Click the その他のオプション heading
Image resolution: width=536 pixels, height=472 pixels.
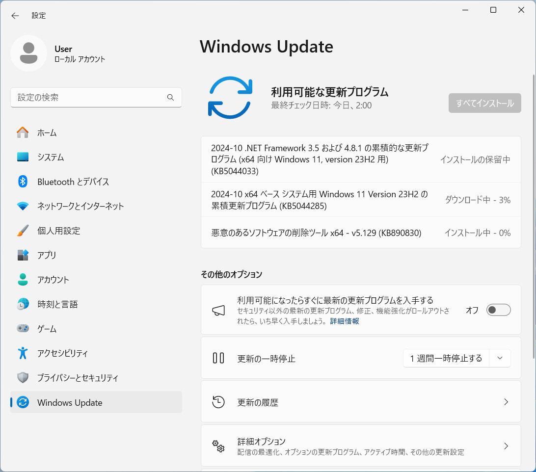point(231,274)
